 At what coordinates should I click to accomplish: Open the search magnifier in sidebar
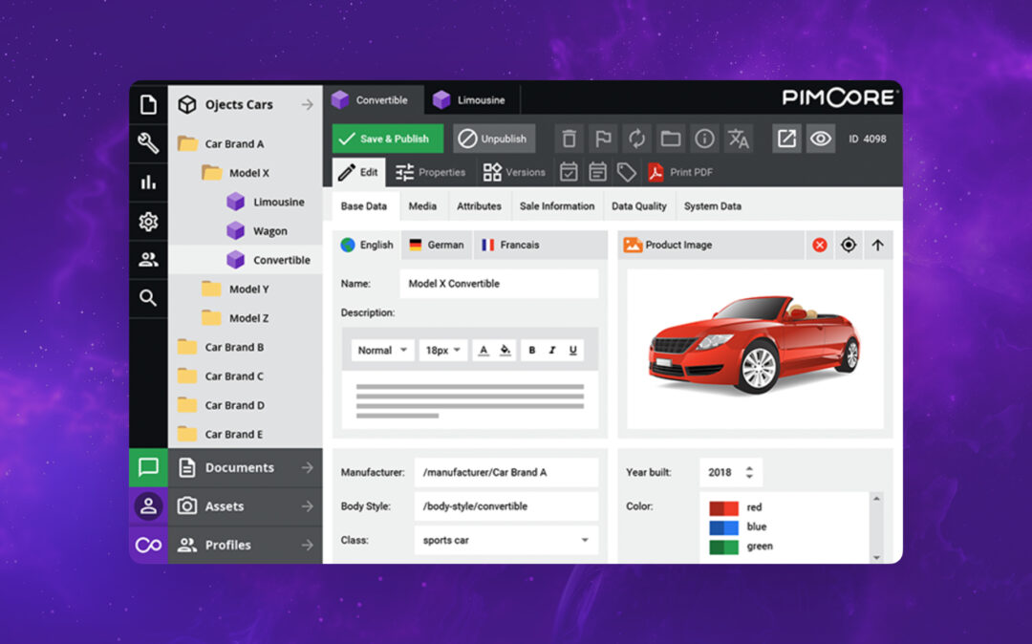tap(148, 298)
